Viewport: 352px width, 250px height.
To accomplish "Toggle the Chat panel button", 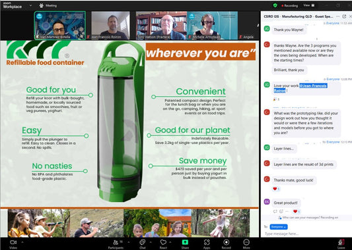I will pos(143,243).
